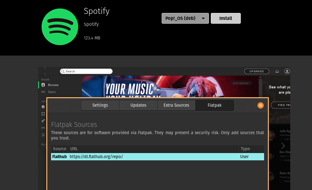
Task: Click the back arrow in the Spotify screenshot
Action: [45, 68]
